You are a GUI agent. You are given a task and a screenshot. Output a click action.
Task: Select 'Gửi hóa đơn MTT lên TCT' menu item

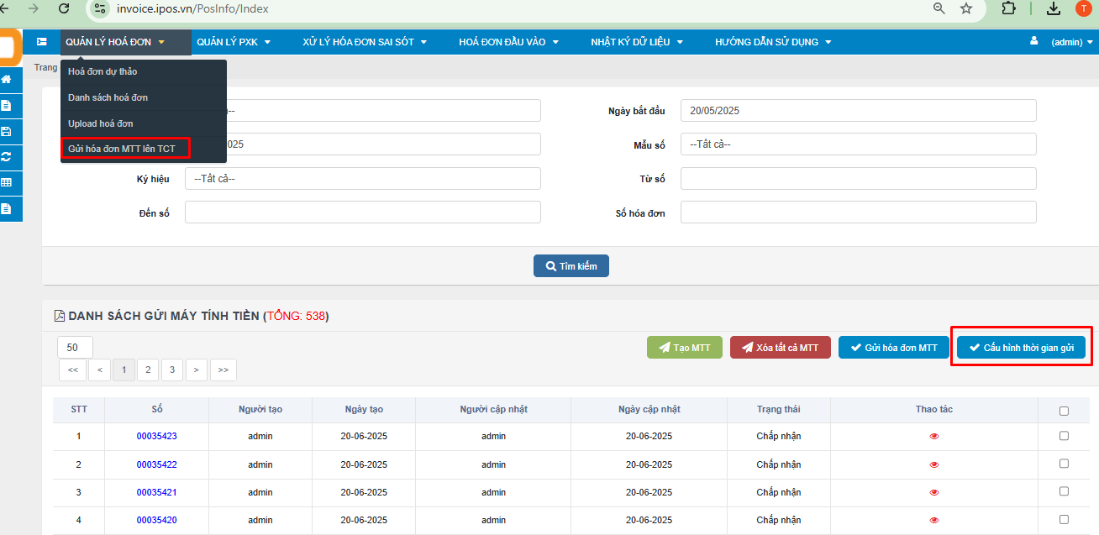click(123, 149)
